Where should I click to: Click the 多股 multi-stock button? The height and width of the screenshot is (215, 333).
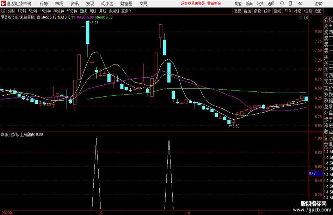[257, 11]
